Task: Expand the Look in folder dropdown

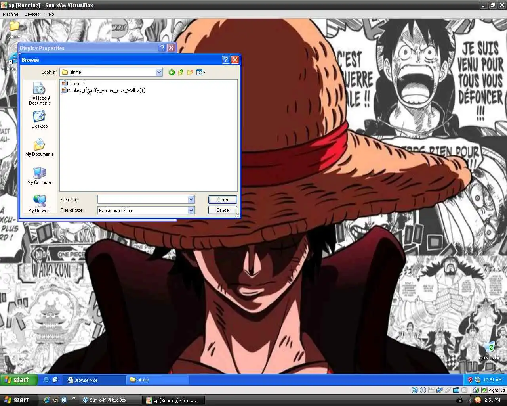Action: [x=159, y=72]
